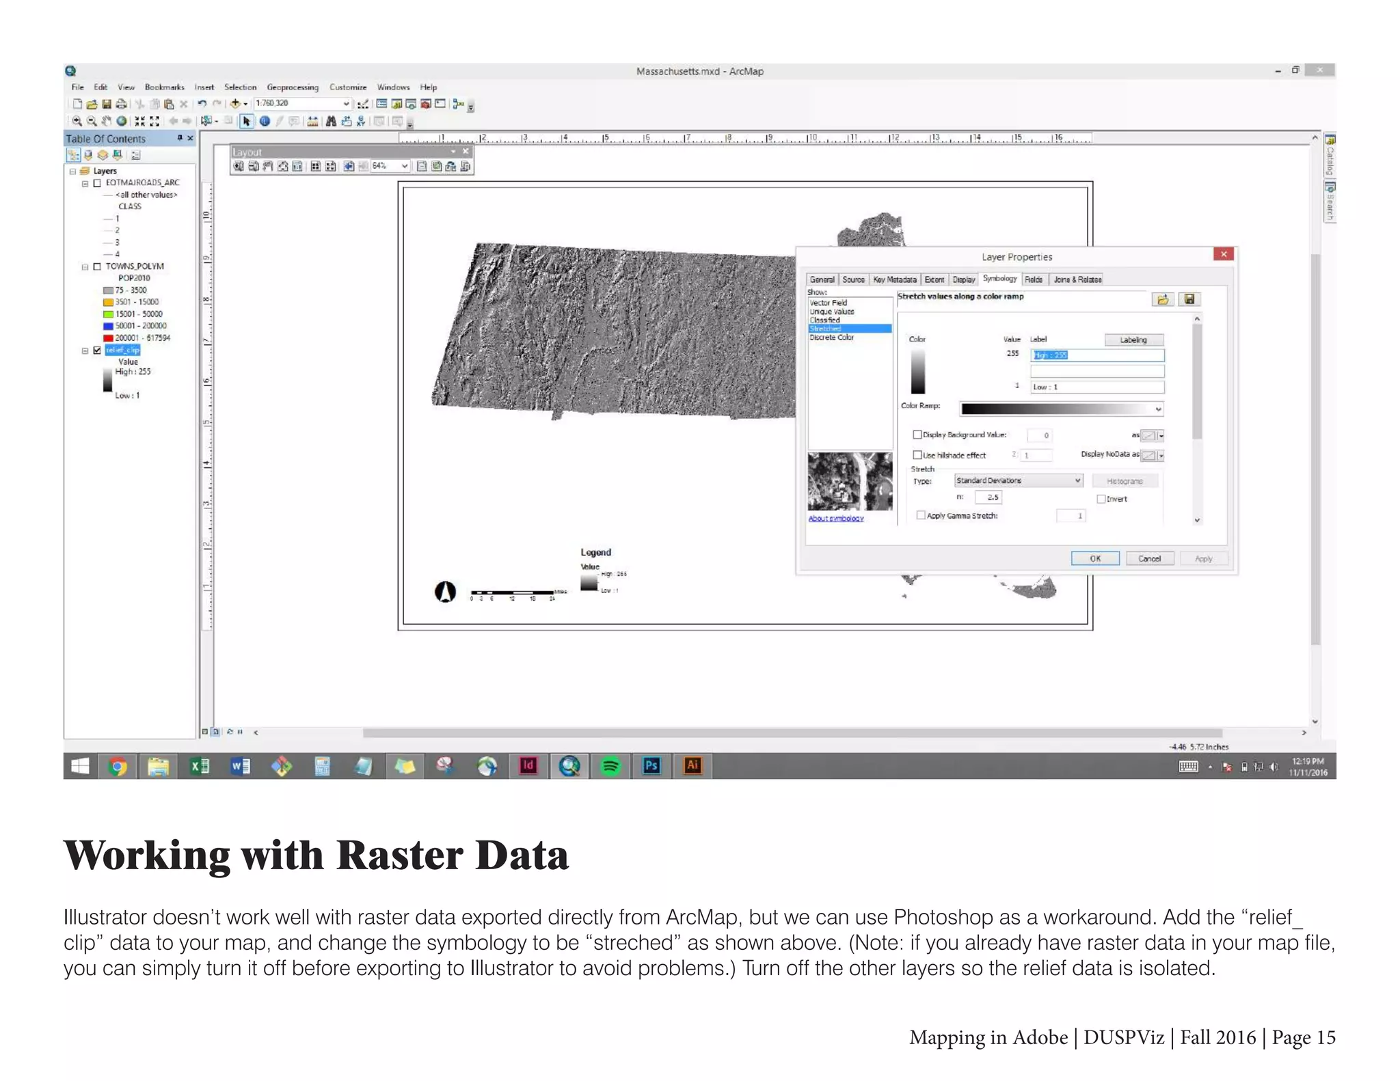Open the Customize menu
Viewport: 1400px width, 1081px height.
(x=348, y=87)
